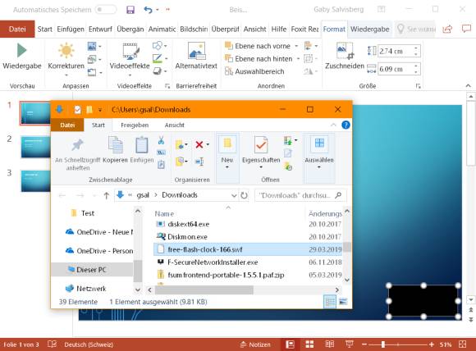The image size is (476, 351).
Task: Click the Explorer horizontal scrollbar
Action: click(204, 289)
